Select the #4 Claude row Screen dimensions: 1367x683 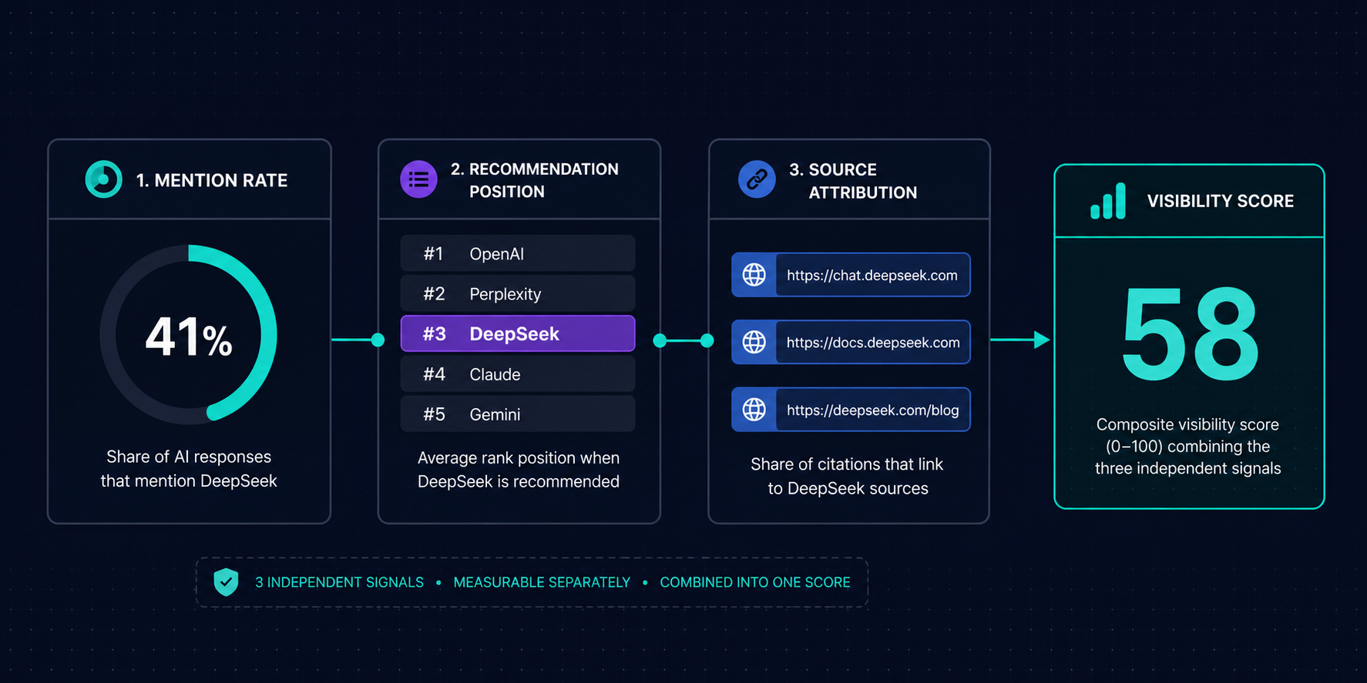(x=518, y=374)
